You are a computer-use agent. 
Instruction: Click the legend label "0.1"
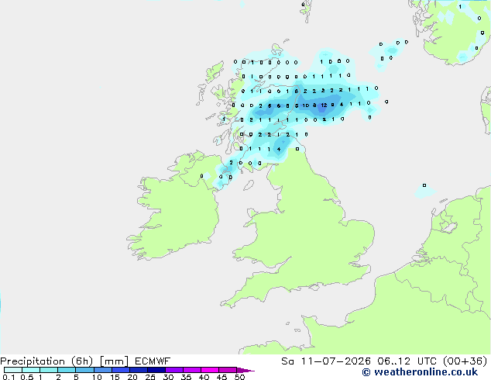(x=9, y=377)
